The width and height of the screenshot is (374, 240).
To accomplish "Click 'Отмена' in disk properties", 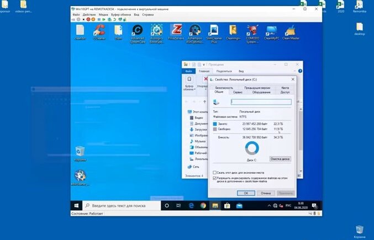I will tap(266, 193).
